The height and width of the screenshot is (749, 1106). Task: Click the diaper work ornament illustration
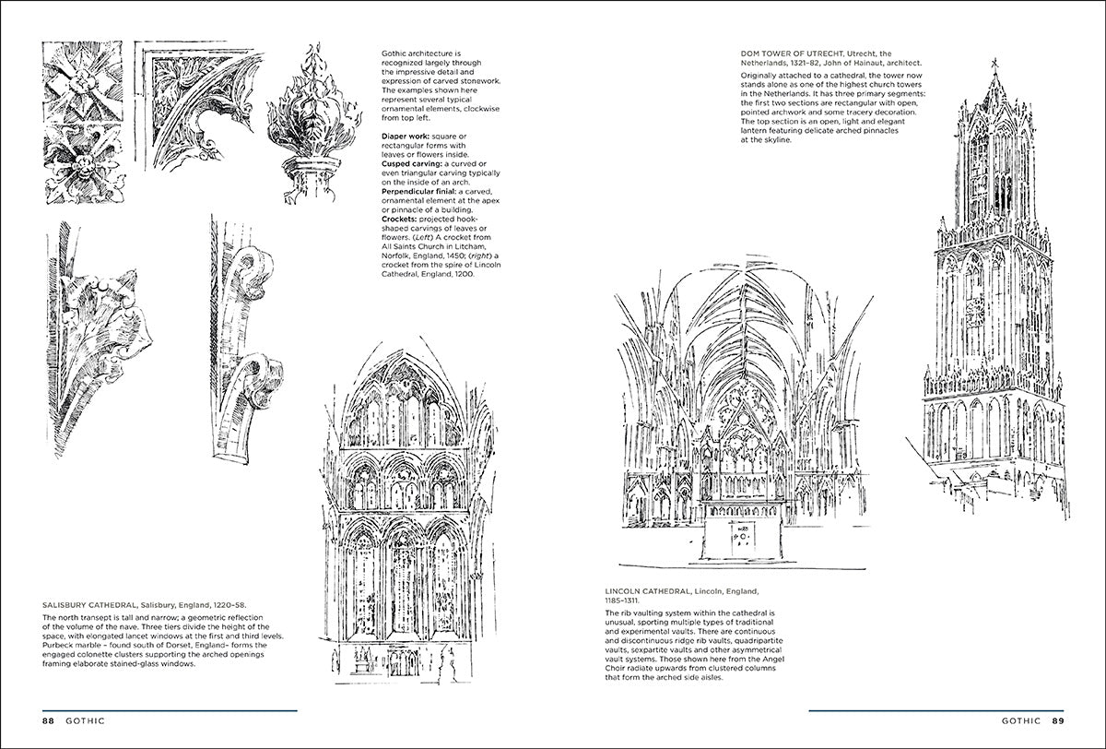pos(83,118)
